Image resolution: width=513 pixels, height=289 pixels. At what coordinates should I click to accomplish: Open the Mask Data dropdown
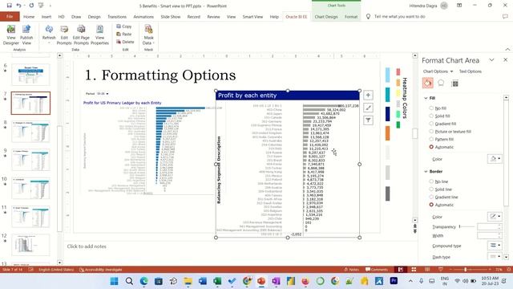coord(148,35)
